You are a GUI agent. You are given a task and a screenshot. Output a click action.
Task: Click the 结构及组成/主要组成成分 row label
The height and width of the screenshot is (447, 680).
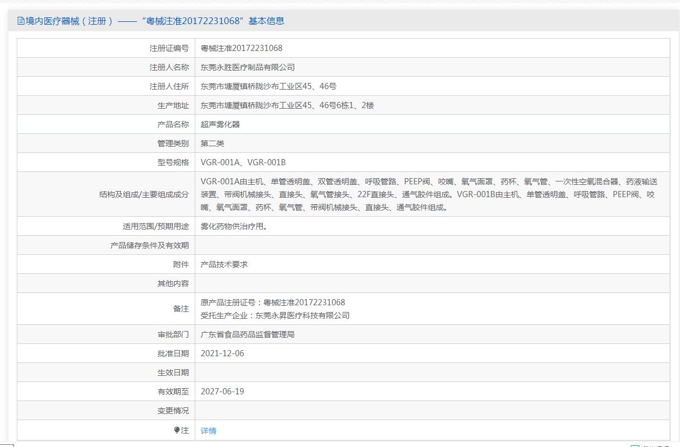[144, 194]
